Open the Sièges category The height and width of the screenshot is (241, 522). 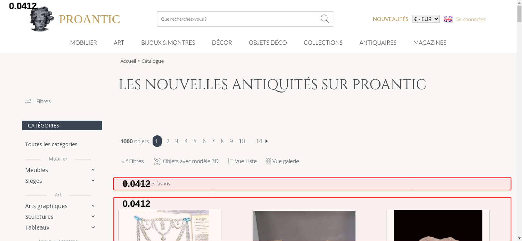click(33, 181)
